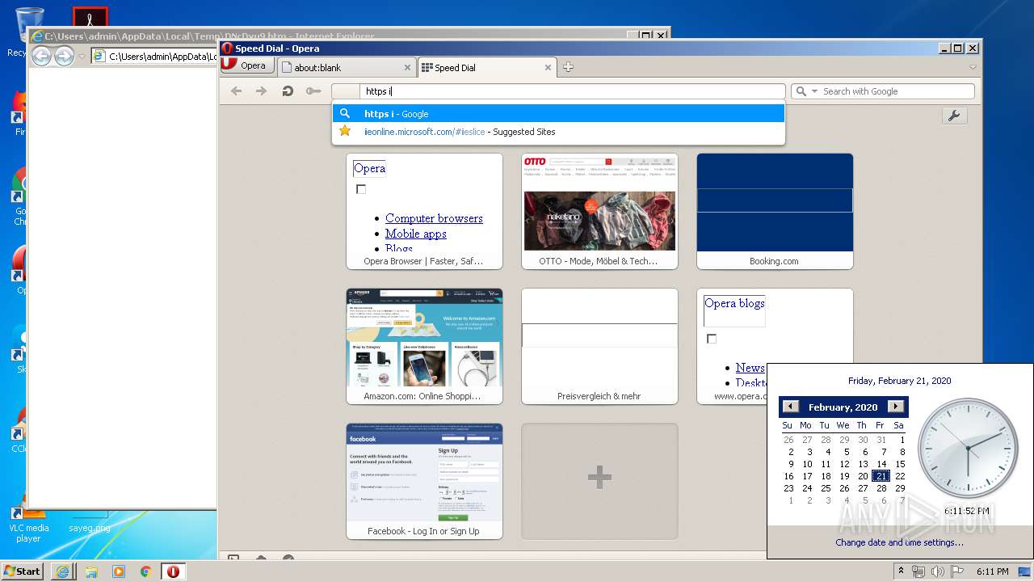
Task: Click the analog clock face
Action: tap(968, 448)
